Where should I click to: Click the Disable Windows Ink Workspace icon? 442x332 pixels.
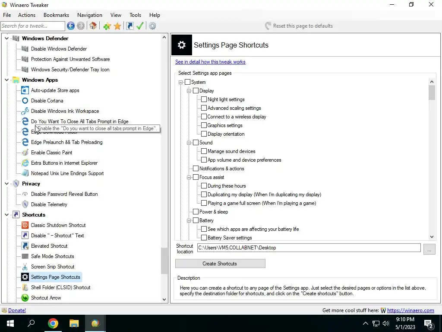click(25, 111)
